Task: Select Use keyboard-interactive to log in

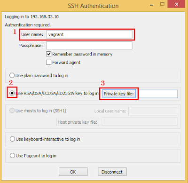Action: tap(12, 139)
